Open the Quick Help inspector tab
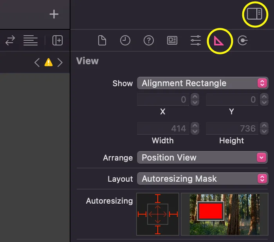 coord(149,40)
